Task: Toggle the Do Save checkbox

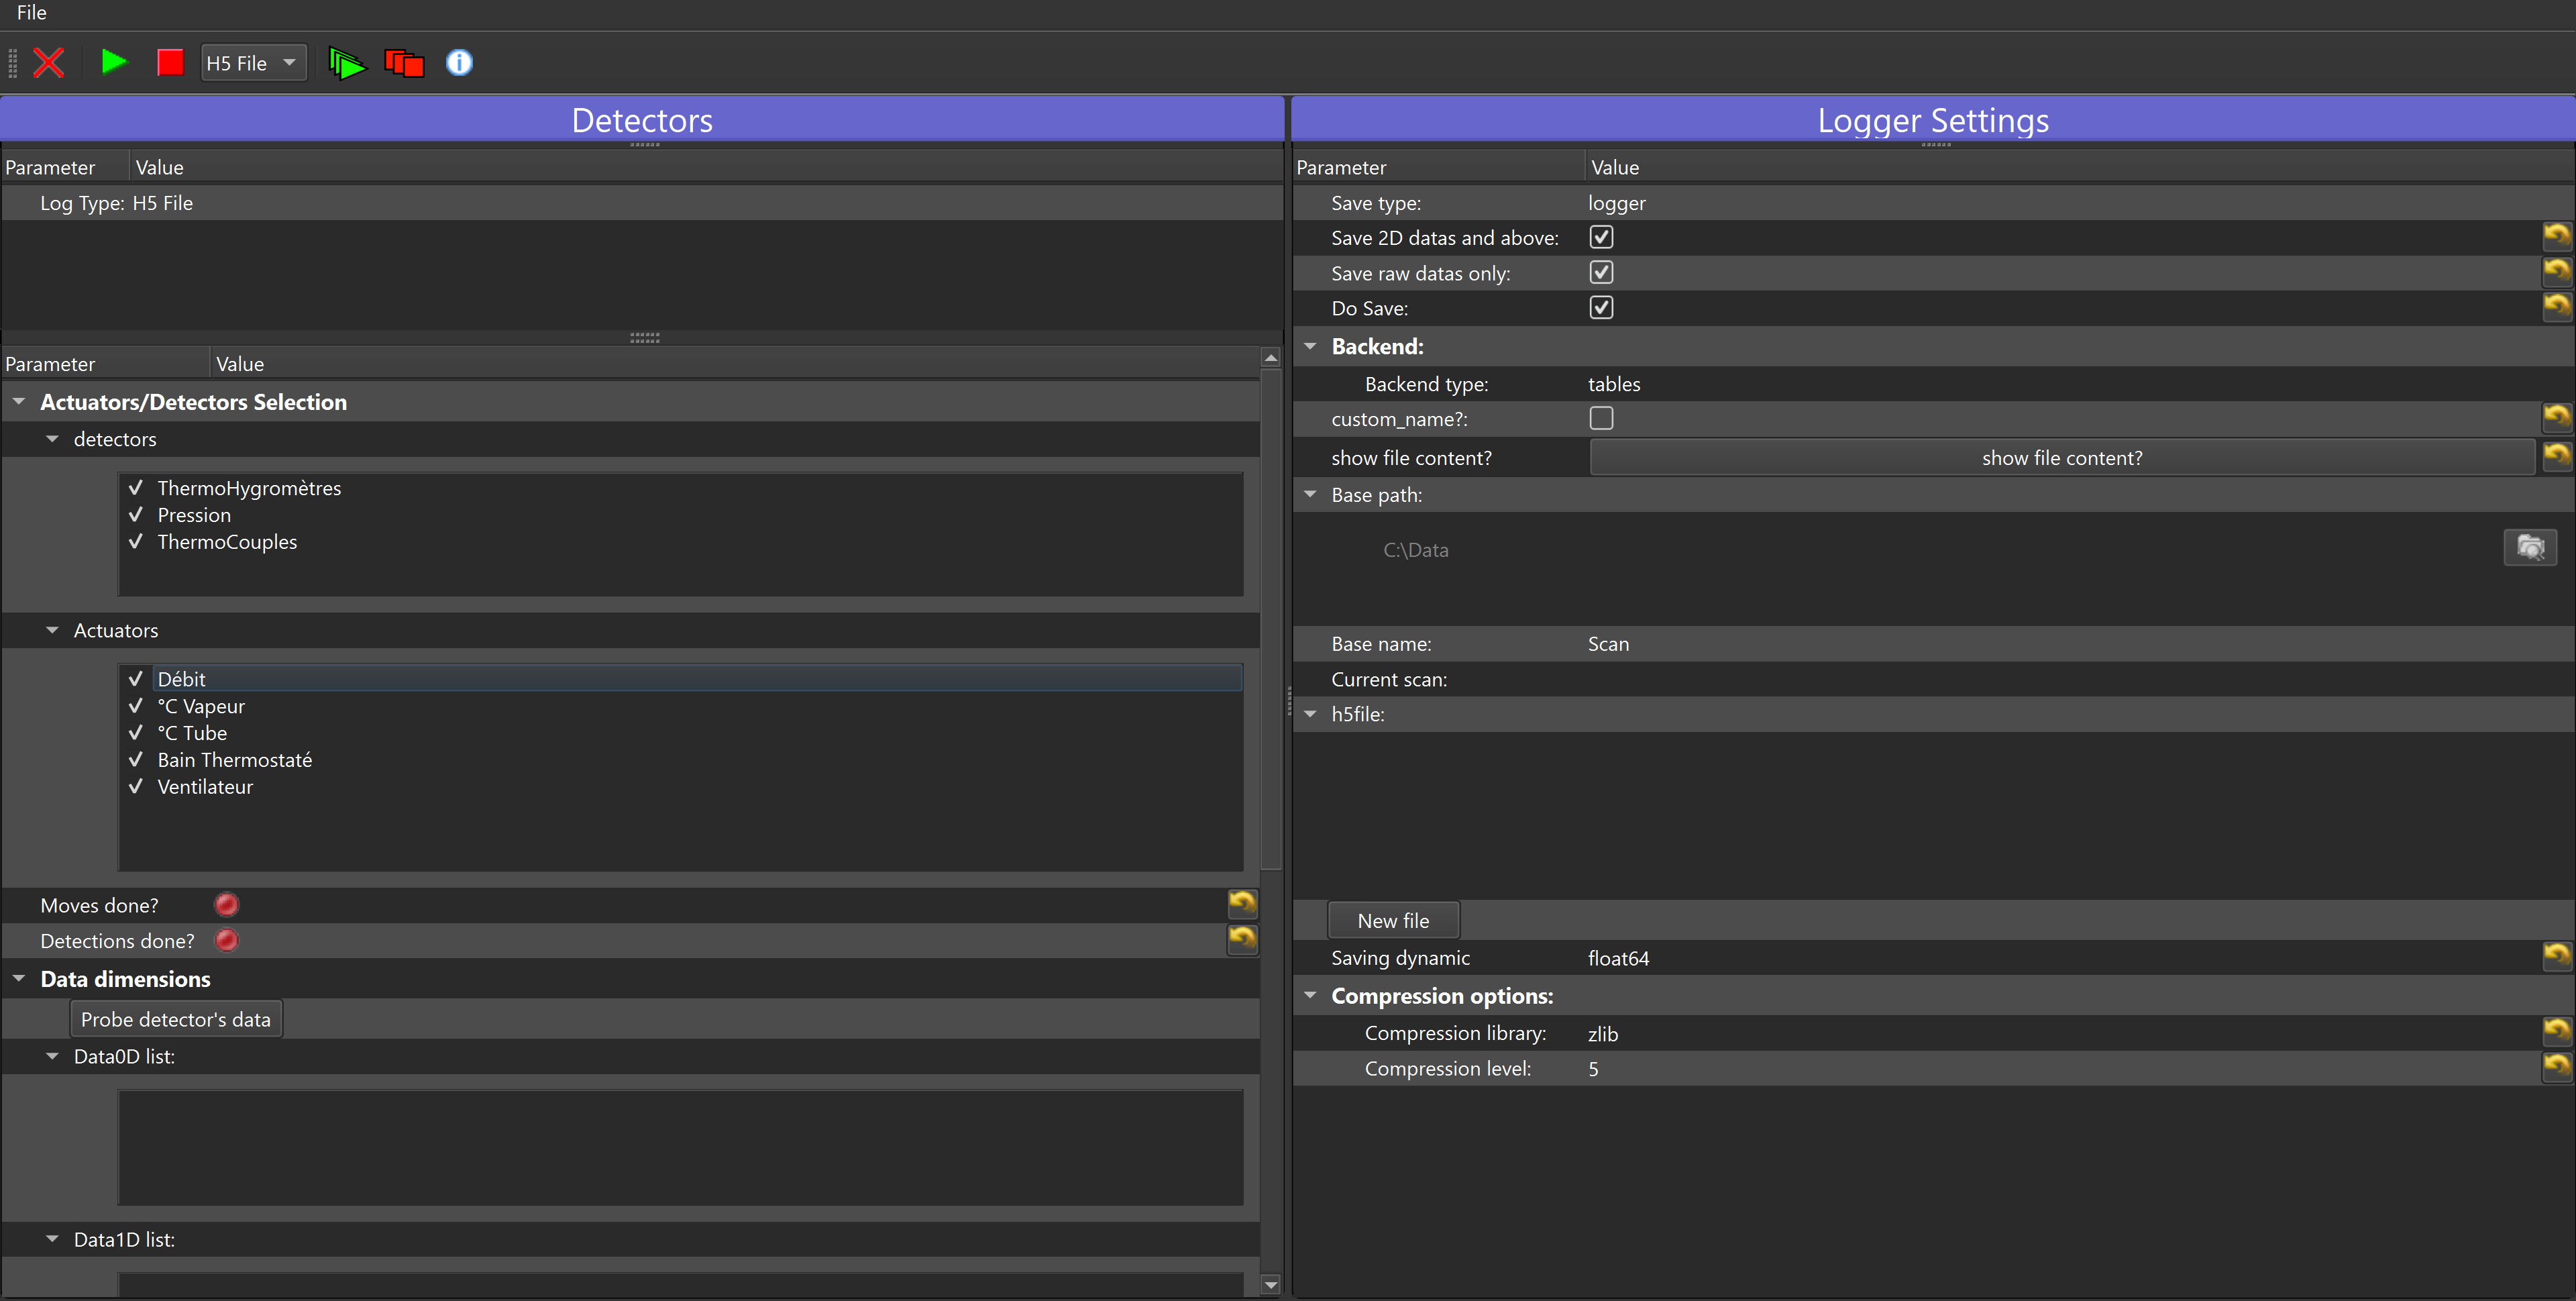Action: point(1601,308)
